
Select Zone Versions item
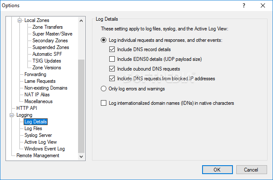pyautogui.click(x=47, y=68)
